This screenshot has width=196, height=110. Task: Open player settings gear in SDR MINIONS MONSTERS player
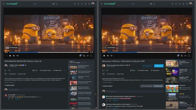click(x=80, y=56)
